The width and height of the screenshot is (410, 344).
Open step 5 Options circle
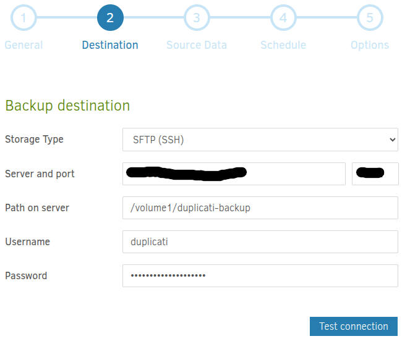tap(370, 18)
